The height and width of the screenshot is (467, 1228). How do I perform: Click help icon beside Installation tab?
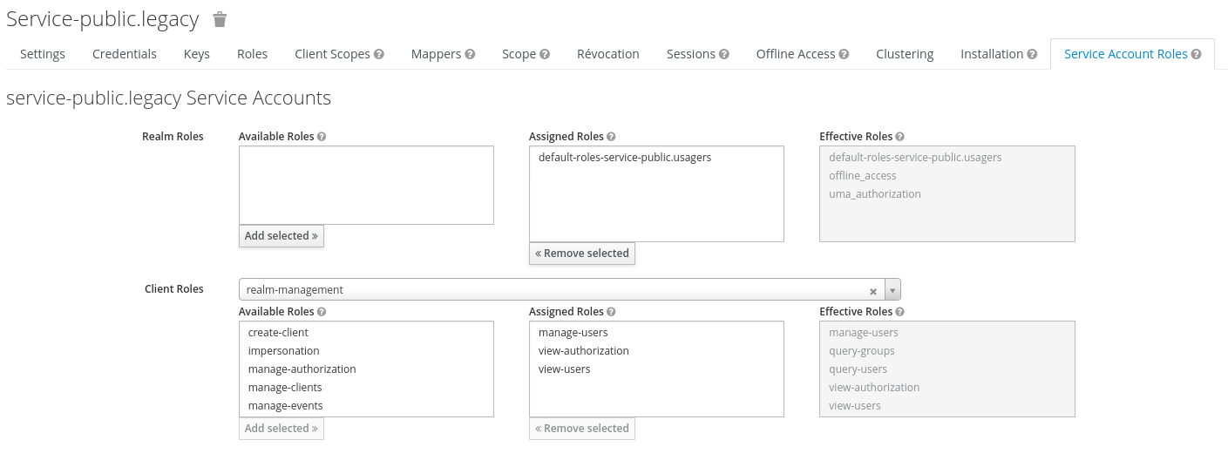[1032, 54]
